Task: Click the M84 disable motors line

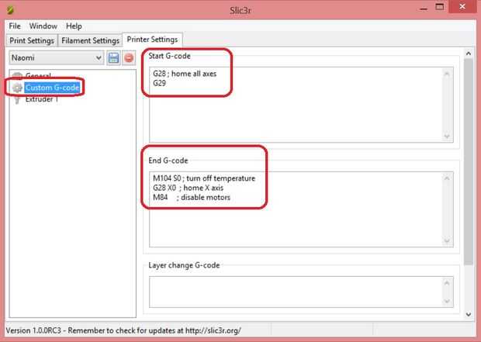Action: [192, 197]
